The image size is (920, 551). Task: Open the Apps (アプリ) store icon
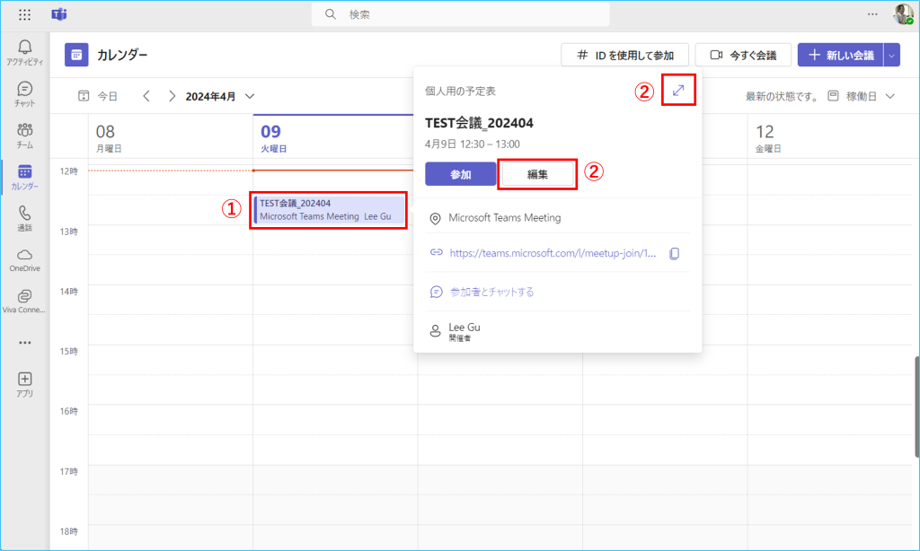click(25, 383)
